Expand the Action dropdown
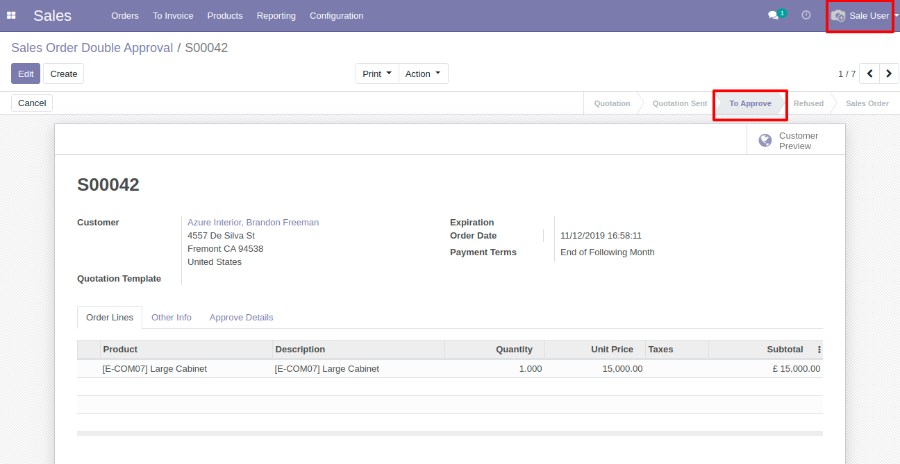This screenshot has width=900, height=464. click(x=423, y=74)
